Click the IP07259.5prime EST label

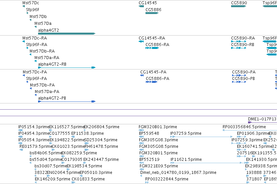(x=186, y=133)
